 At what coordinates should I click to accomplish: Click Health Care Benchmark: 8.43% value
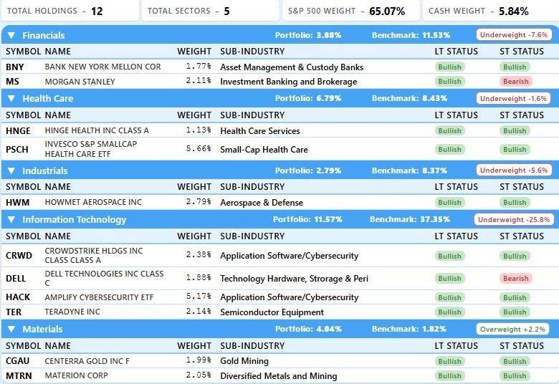409,98
